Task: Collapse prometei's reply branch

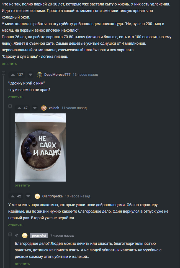Action: (10, 234)
